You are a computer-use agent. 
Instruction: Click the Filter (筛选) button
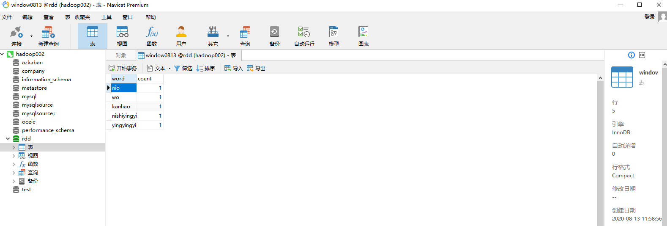click(x=183, y=68)
